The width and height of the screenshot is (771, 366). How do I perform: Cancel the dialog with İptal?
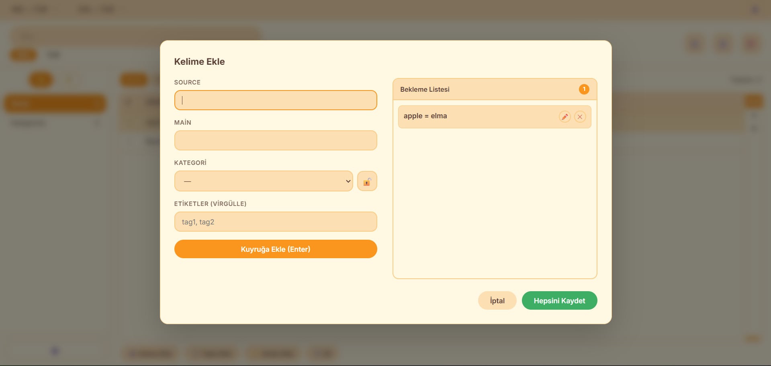tap(497, 300)
